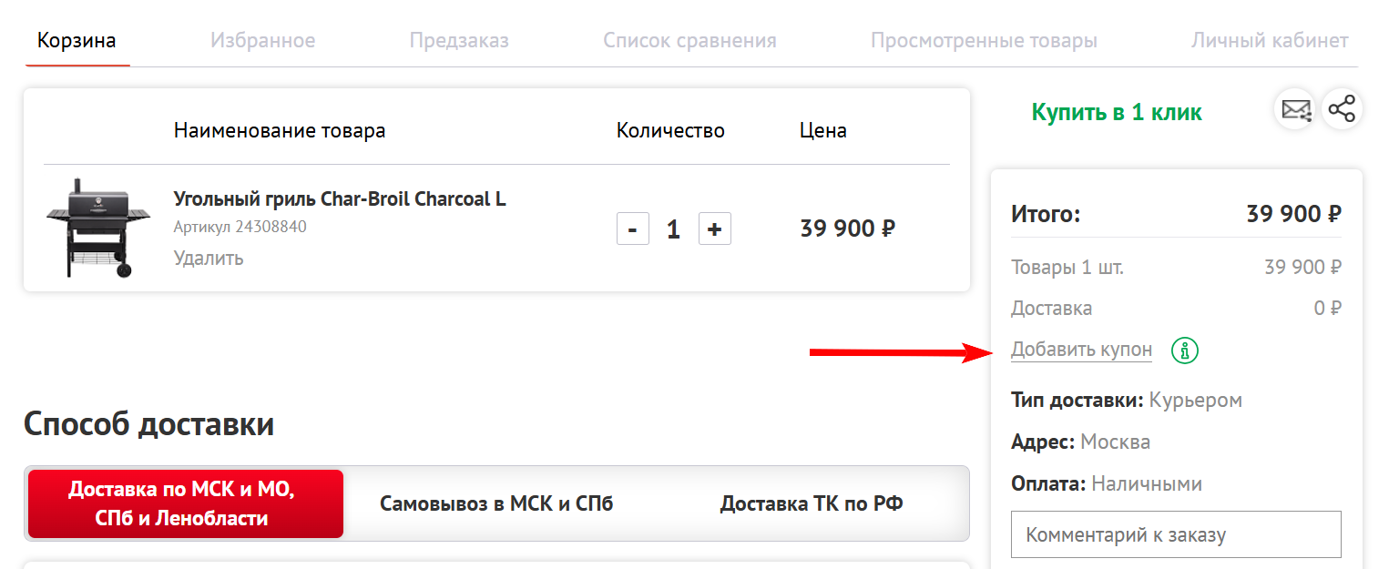Select Доставка ТК по РФ option
1399x569 pixels.
[812, 503]
